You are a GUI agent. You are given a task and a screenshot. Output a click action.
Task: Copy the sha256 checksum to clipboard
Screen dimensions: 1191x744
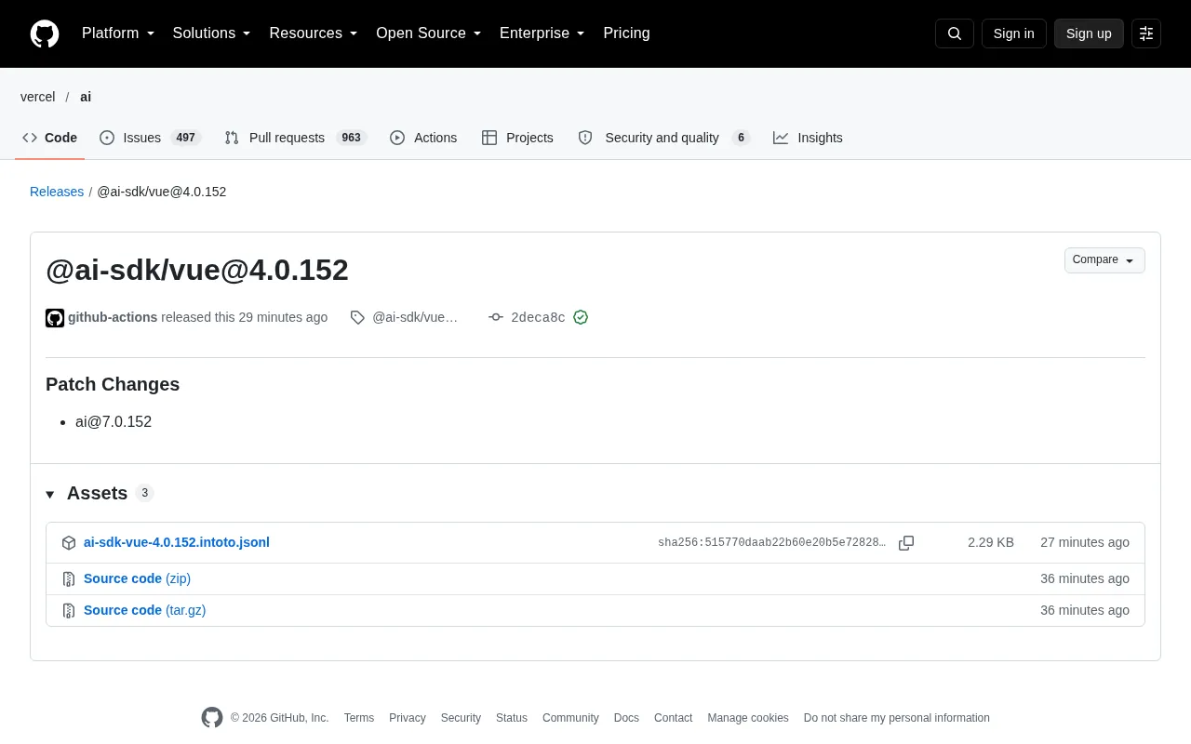pos(906,543)
